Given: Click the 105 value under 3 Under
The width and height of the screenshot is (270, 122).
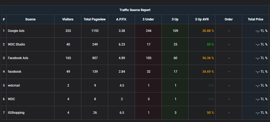Looking at the screenshot, I should 149,58.
